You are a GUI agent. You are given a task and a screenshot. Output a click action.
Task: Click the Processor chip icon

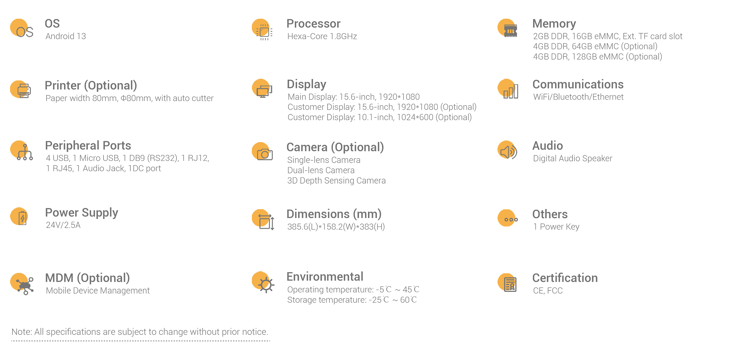(262, 30)
